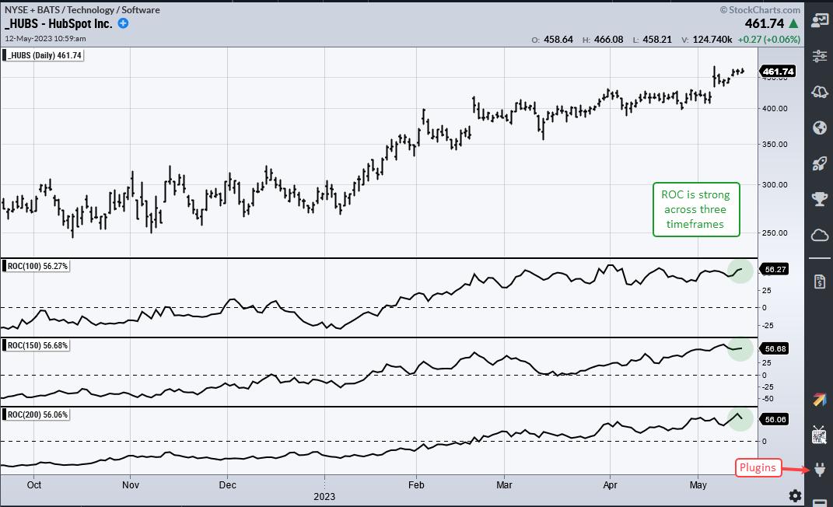The image size is (833, 507).
Task: Click the May label on date axis
Action: [x=698, y=484]
